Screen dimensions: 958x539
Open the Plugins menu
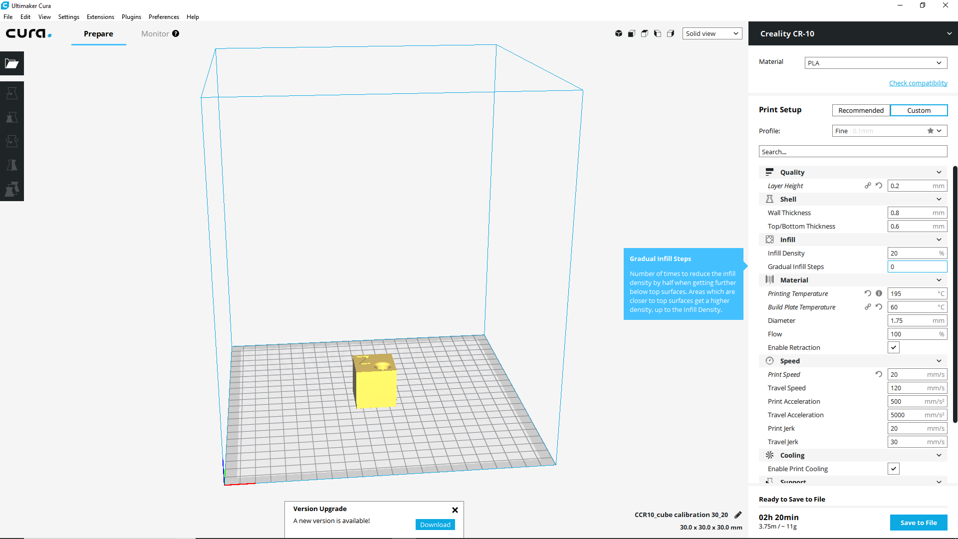[x=131, y=16]
